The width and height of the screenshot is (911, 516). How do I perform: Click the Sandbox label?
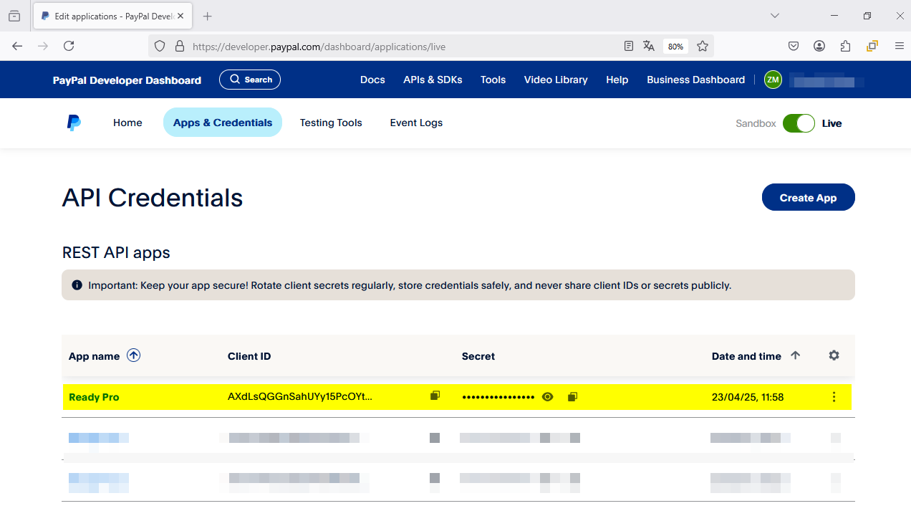(756, 123)
